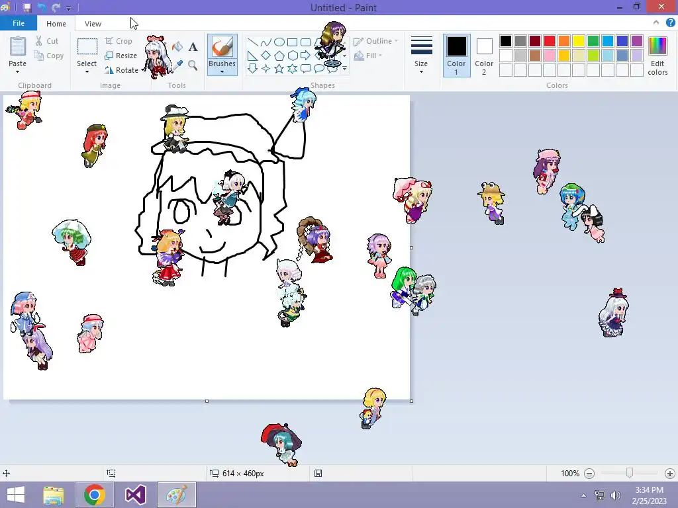Screen dimensions: 678x508
Task: Open Visual Studio from the taskbar
Action: point(135,495)
